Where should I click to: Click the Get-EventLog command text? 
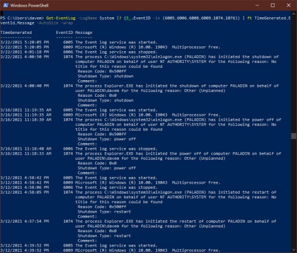[x=61, y=18]
